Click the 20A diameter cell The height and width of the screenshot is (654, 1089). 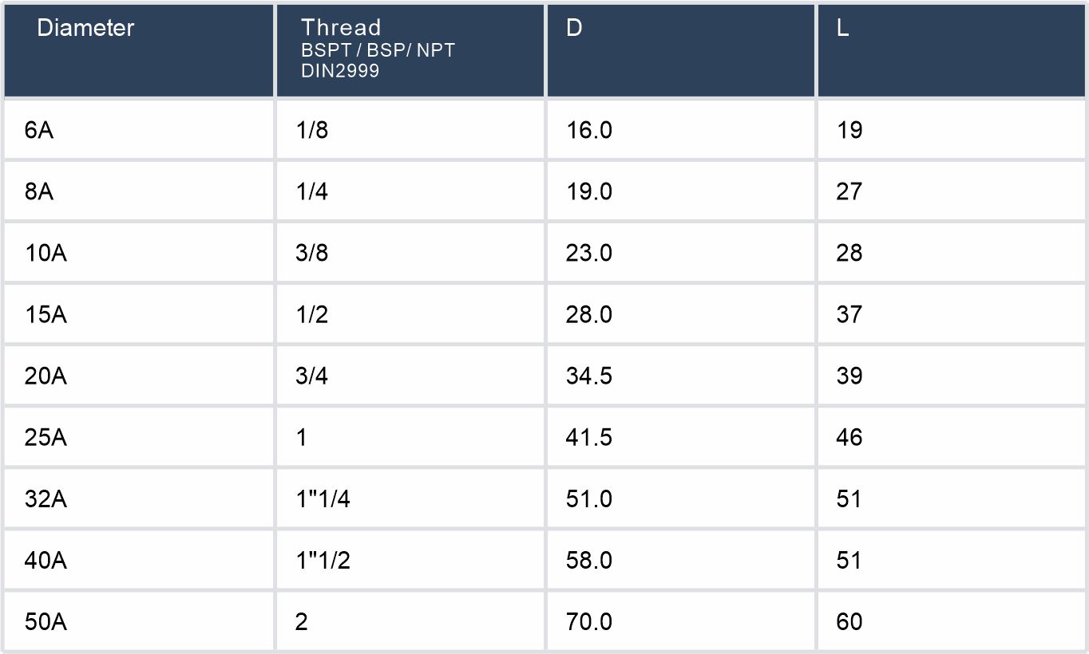pos(46,376)
